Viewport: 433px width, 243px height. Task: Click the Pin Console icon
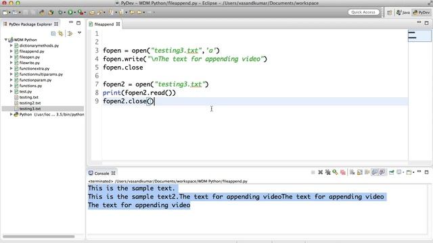[x=392, y=172]
